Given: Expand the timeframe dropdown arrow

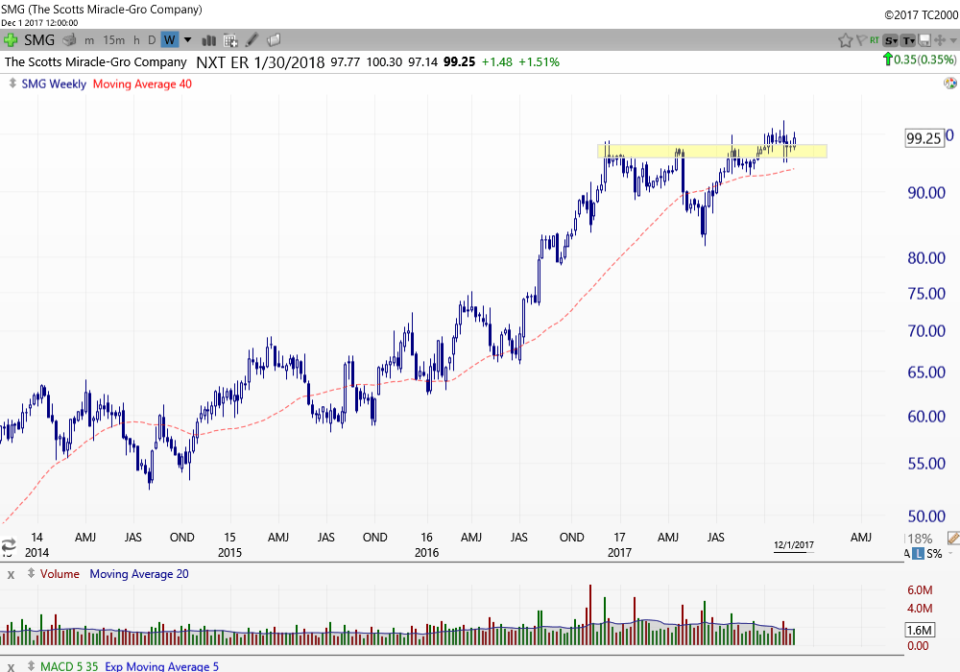Looking at the screenshot, I should [187, 39].
